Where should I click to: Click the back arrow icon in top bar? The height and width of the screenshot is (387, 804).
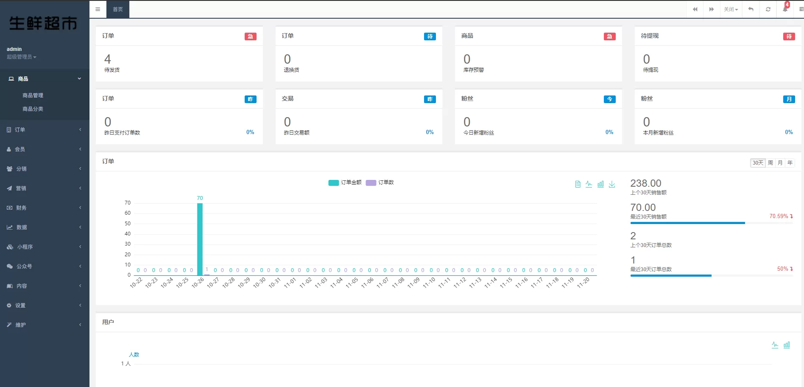pos(751,9)
